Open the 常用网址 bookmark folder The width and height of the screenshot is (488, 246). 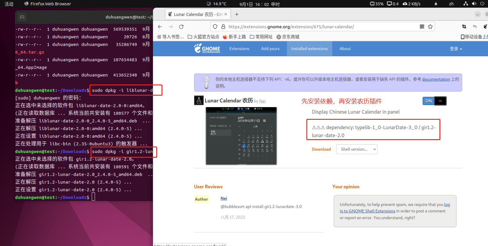(x=261, y=37)
